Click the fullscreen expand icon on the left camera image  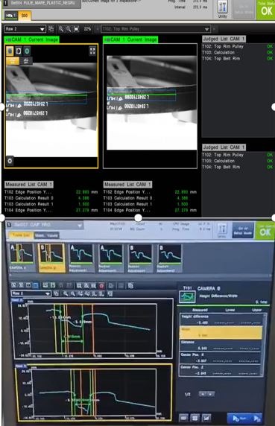92,51
